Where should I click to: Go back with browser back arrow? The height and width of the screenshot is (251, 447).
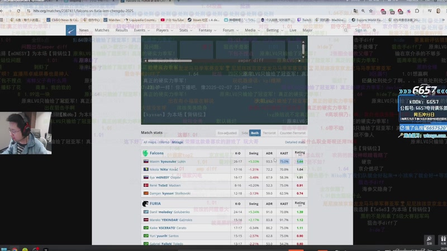tap(2, 11)
